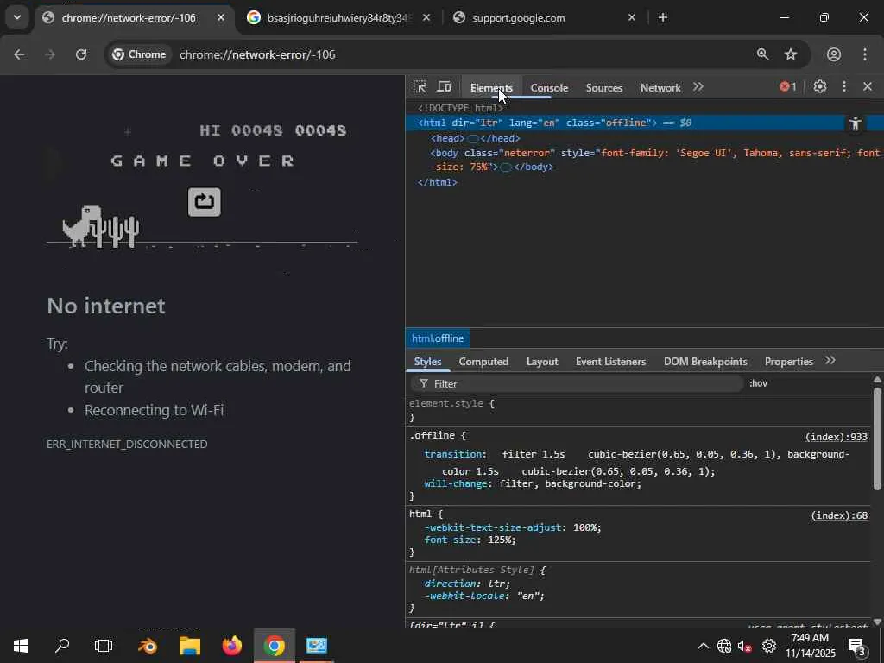Click the address bar URL text
The width and height of the screenshot is (884, 663).
pyautogui.click(x=257, y=54)
